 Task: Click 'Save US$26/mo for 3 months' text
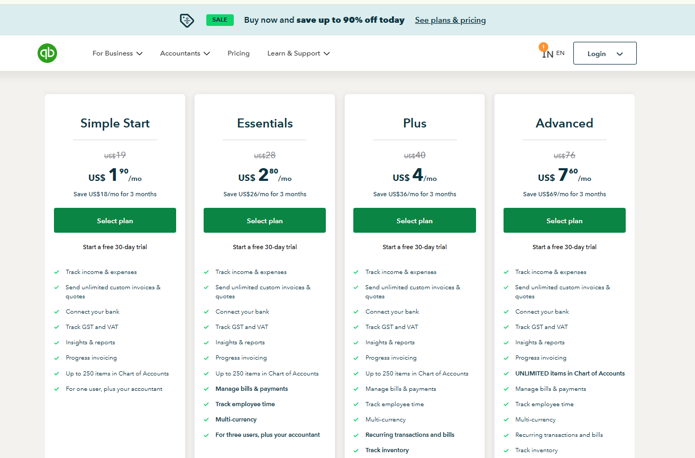point(264,194)
